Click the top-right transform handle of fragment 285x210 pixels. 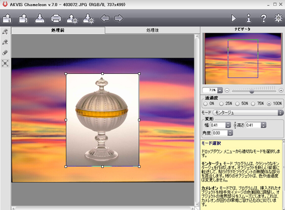click(139, 74)
